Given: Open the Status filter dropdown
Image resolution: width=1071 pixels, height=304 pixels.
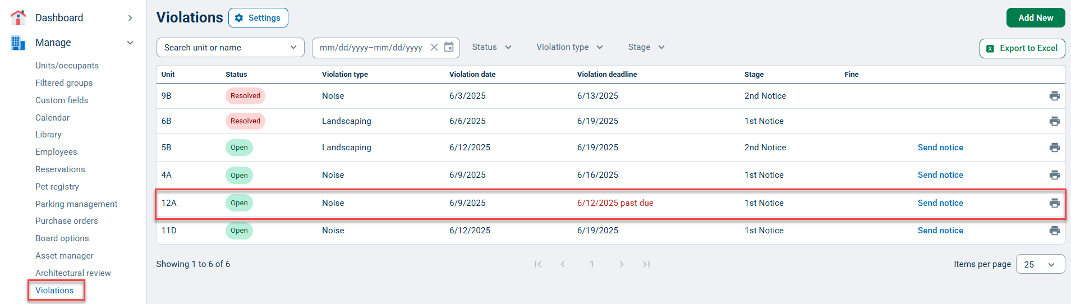Looking at the screenshot, I should pos(492,47).
